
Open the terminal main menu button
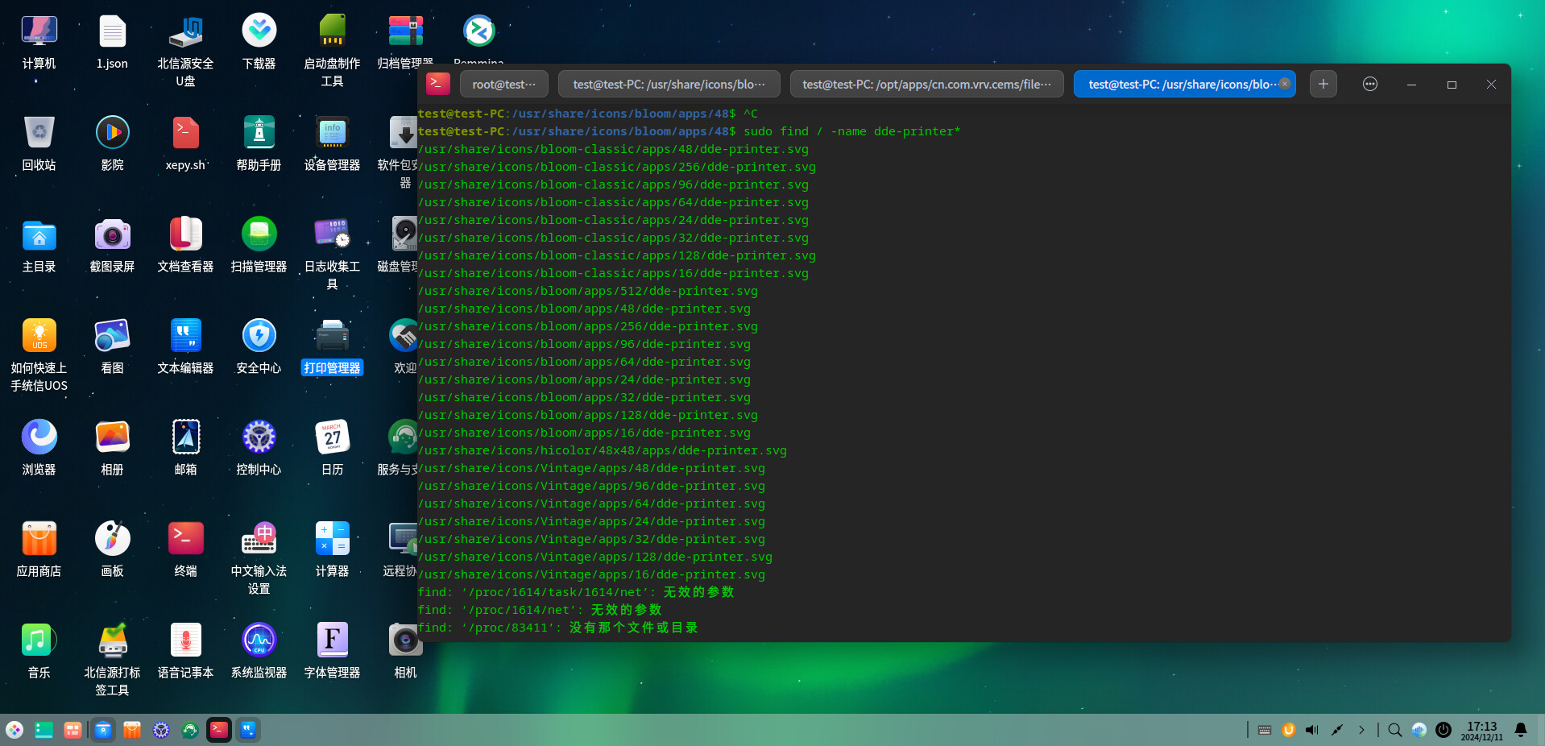1369,84
